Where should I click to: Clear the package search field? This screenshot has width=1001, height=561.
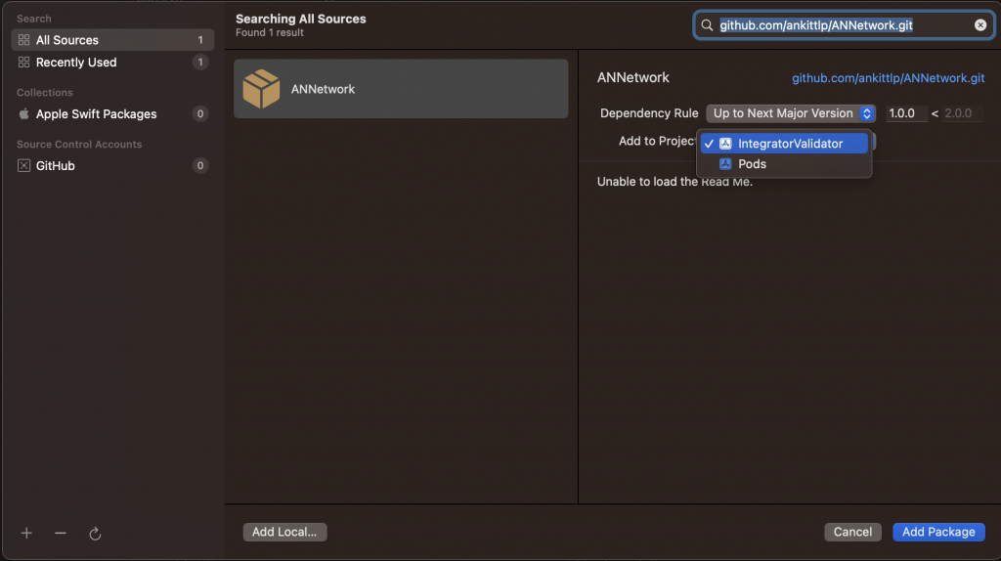click(979, 24)
